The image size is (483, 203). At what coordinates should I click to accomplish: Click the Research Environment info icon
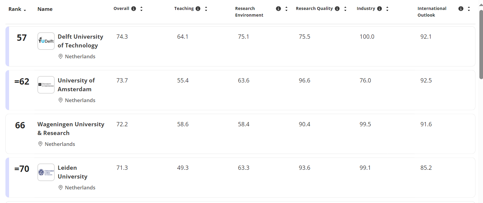click(279, 9)
